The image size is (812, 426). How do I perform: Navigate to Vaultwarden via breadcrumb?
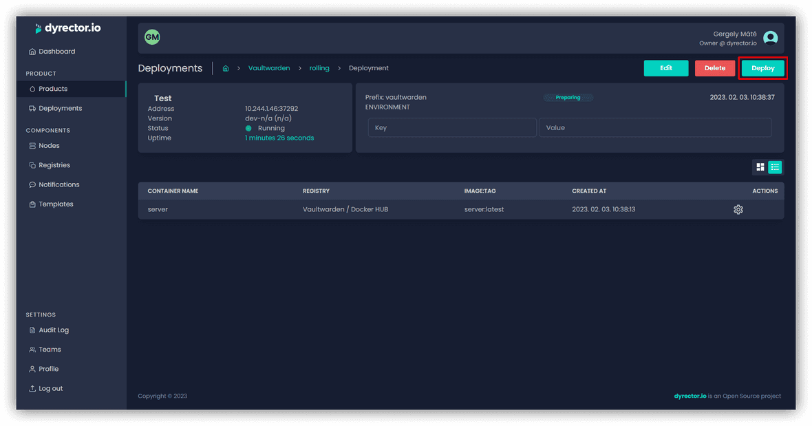269,68
